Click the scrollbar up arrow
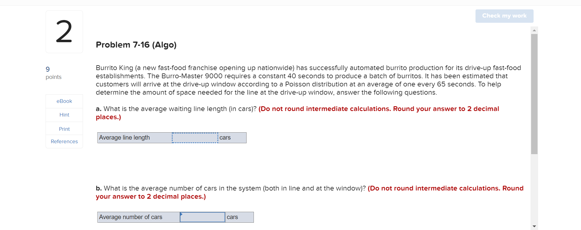The height and width of the screenshot is (230, 581). point(534,30)
